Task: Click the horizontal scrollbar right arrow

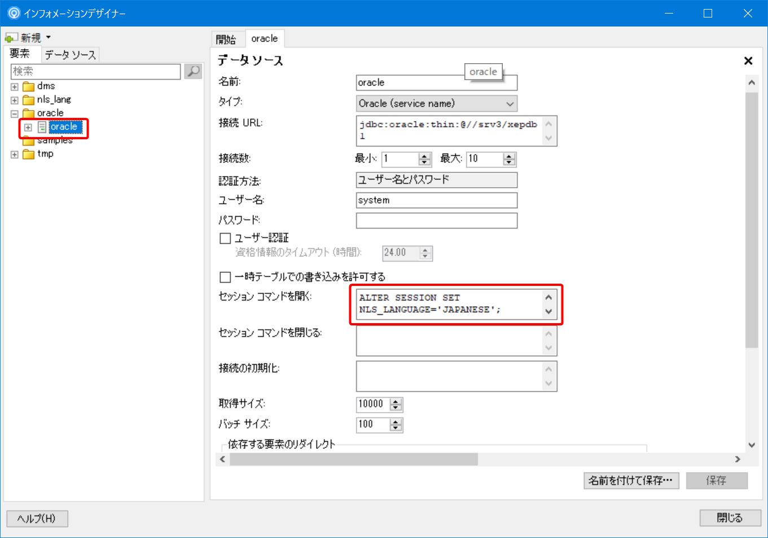Action: [738, 459]
